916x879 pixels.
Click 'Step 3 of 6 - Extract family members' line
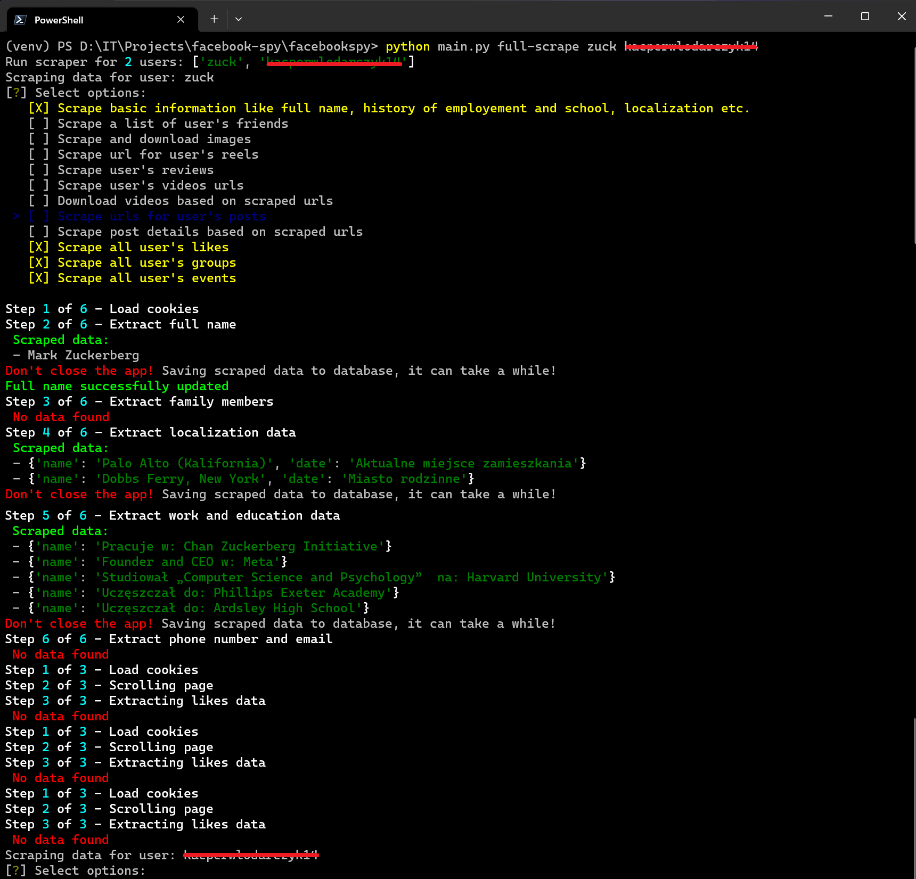140,401
